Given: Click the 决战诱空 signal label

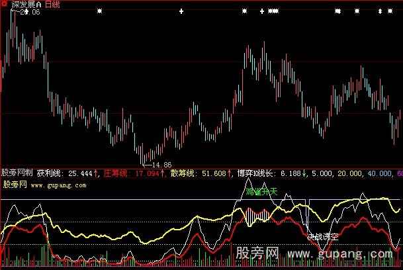Looking at the screenshot, I should (x=323, y=236).
